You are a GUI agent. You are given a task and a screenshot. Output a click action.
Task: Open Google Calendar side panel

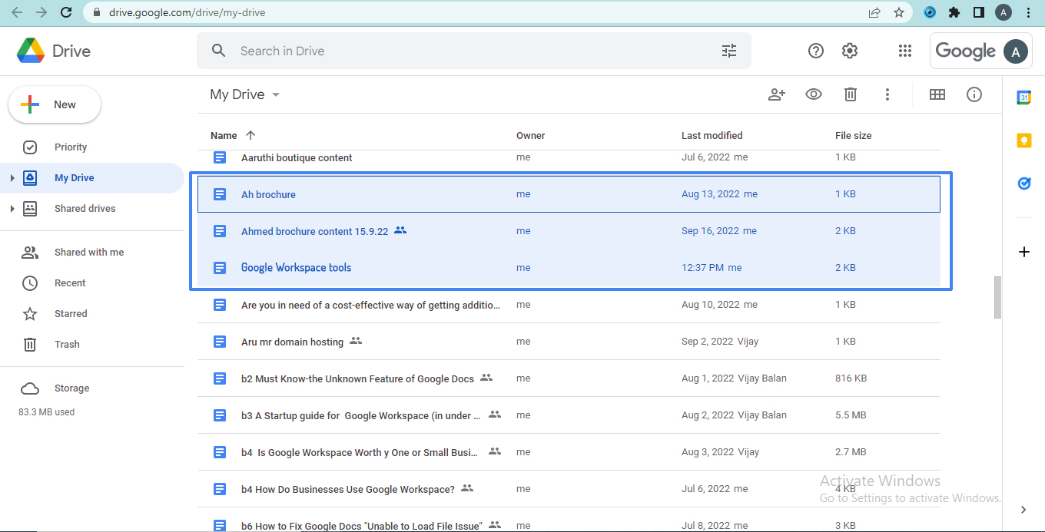point(1023,97)
